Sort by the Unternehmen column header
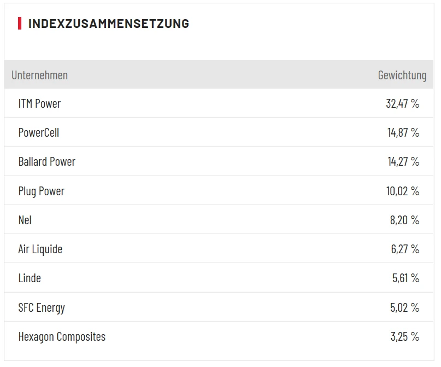 [x=40, y=75]
